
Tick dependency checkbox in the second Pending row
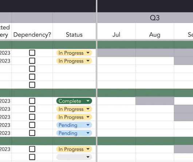coord(32,133)
